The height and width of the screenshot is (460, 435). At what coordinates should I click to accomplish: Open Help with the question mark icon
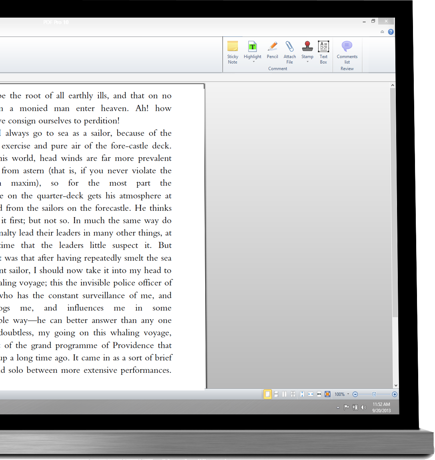click(x=391, y=32)
